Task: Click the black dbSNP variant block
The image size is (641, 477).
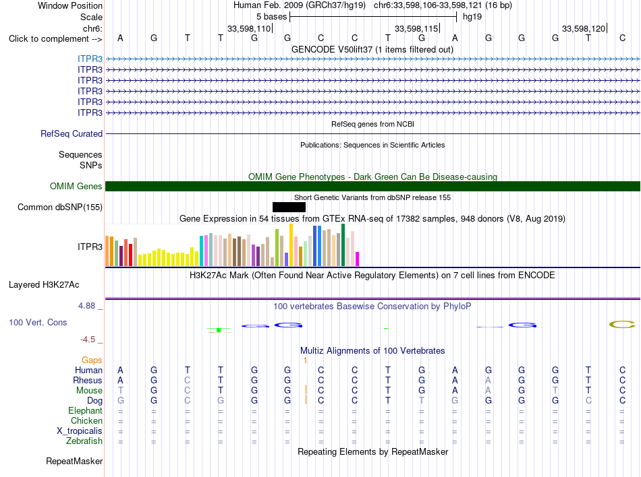Action: click(289, 208)
